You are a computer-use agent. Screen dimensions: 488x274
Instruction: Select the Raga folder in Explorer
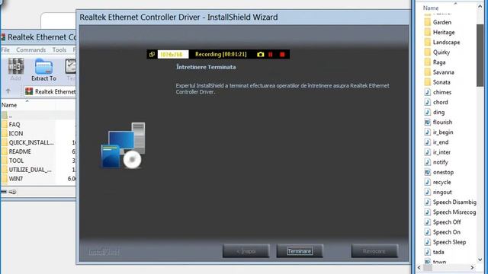439,62
